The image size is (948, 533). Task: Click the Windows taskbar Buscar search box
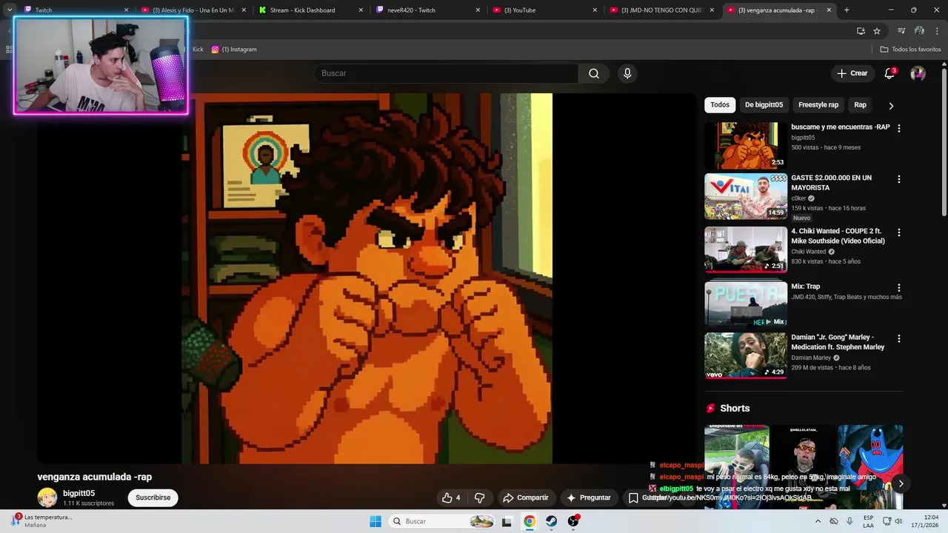click(x=442, y=521)
